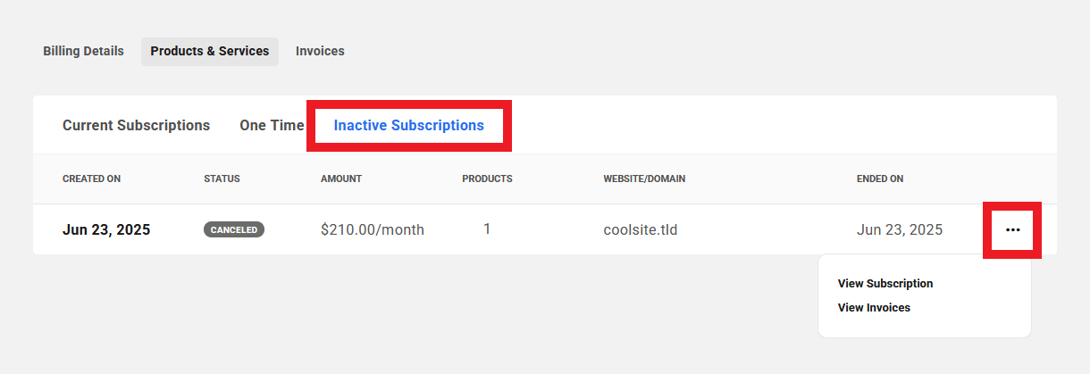This screenshot has width=1090, height=374.
Task: Click the coolsite.tld domain entry
Action: pos(641,229)
